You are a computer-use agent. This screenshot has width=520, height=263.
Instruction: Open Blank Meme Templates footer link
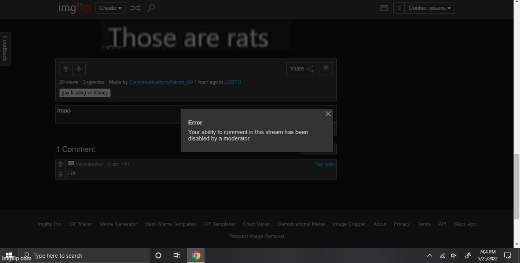pos(170,224)
